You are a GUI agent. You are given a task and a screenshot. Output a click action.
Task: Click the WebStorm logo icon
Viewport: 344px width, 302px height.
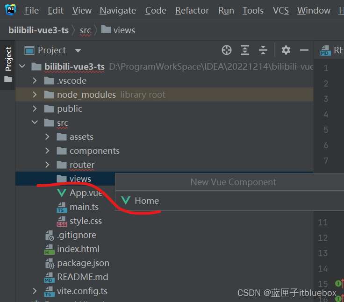coord(10,9)
